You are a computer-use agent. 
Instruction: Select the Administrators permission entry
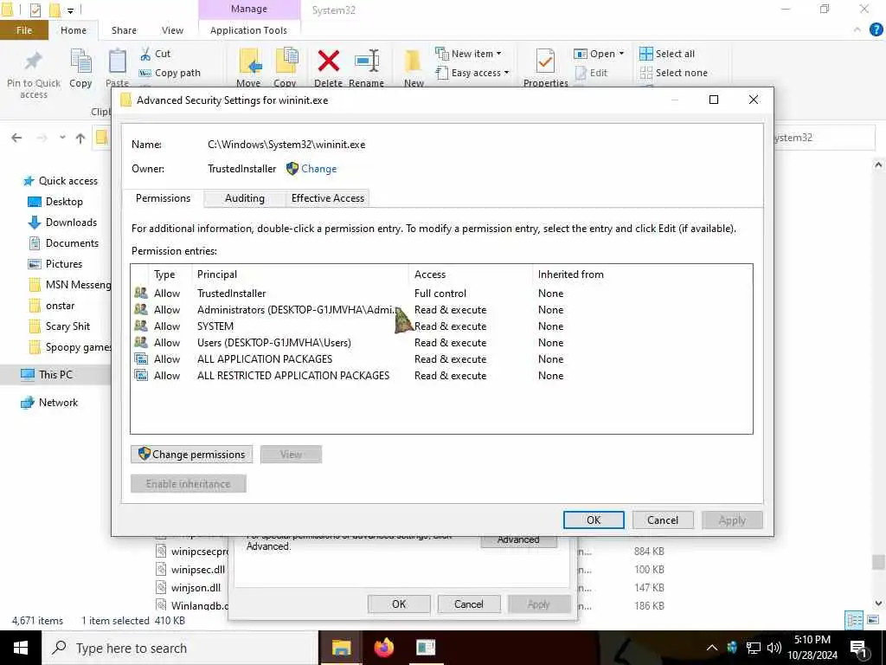[x=440, y=309]
